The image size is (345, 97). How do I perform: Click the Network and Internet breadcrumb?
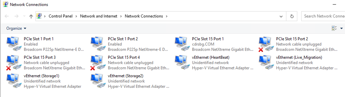pos(99,16)
